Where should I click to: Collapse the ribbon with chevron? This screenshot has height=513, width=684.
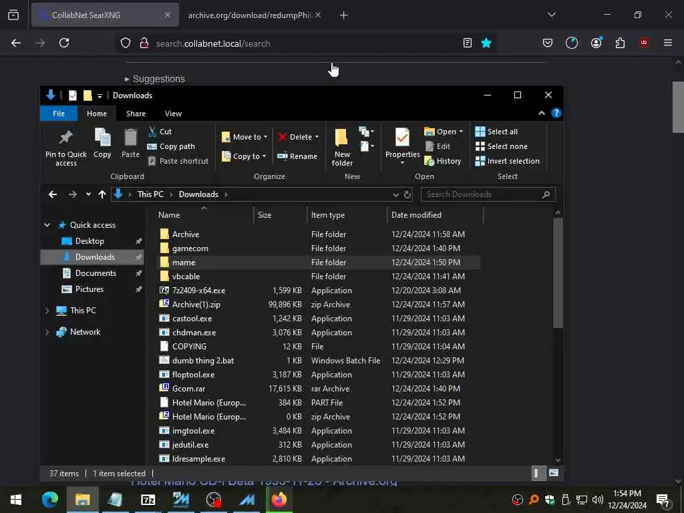(x=541, y=113)
